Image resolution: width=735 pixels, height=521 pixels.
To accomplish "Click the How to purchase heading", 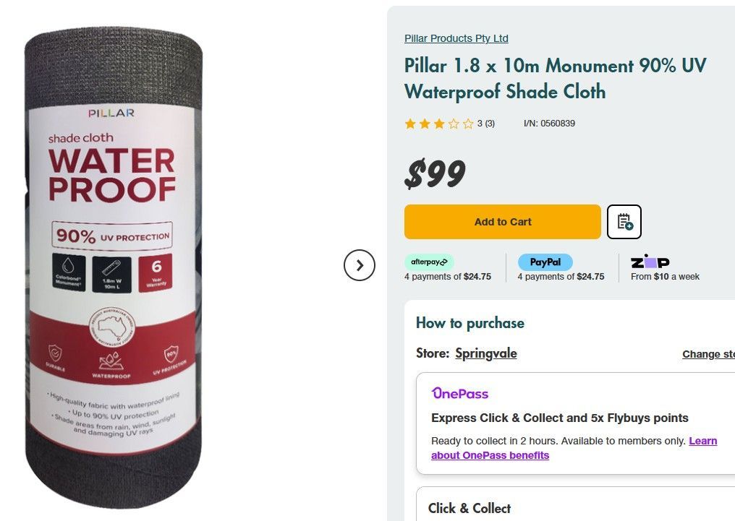I will 470,323.
